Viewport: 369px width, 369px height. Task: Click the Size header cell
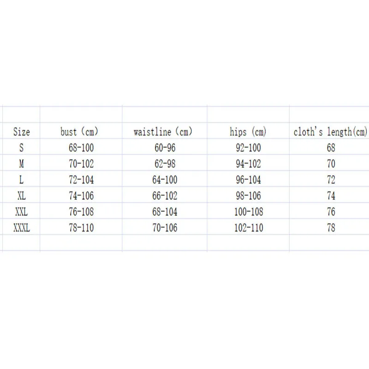21,132
